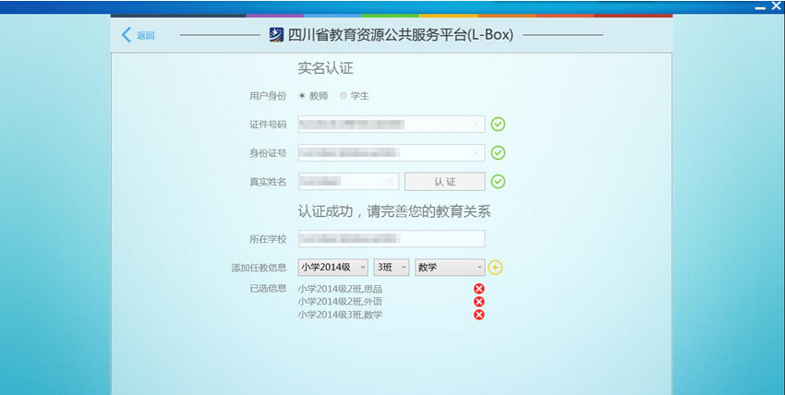785x395 pixels.
Task: Select the 学生 user identity radio button
Action: 343,96
